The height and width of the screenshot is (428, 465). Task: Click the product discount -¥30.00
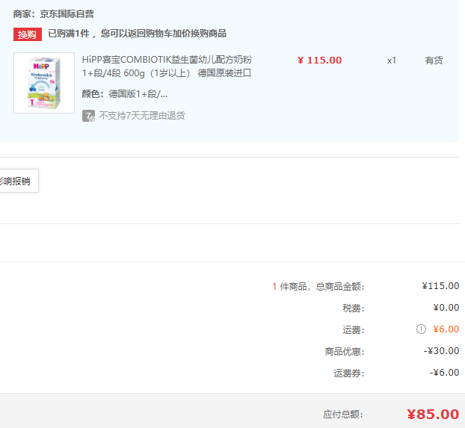point(441,351)
